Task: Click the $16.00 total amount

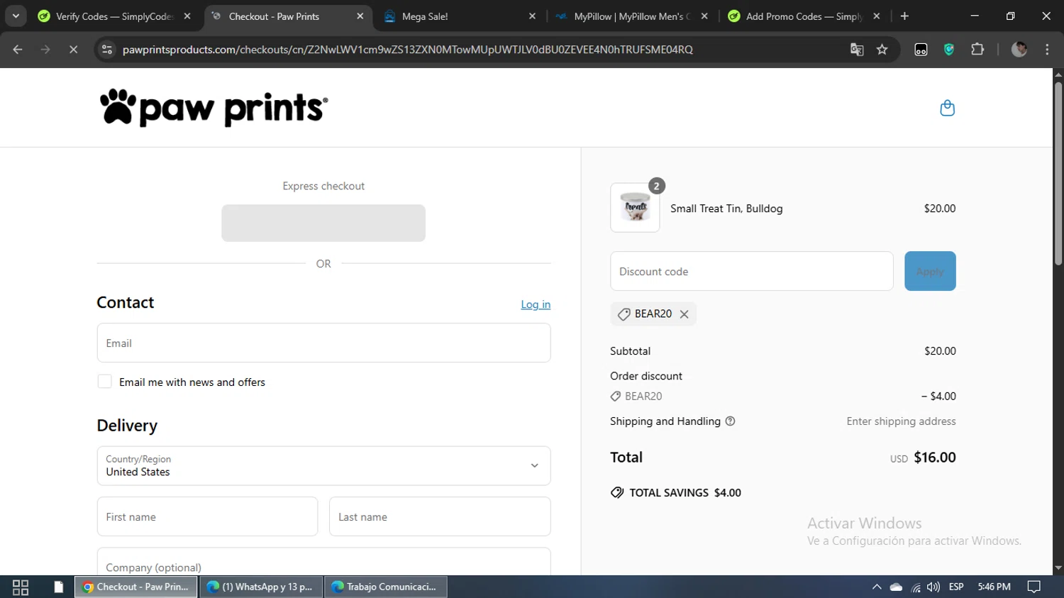Action: [935, 458]
